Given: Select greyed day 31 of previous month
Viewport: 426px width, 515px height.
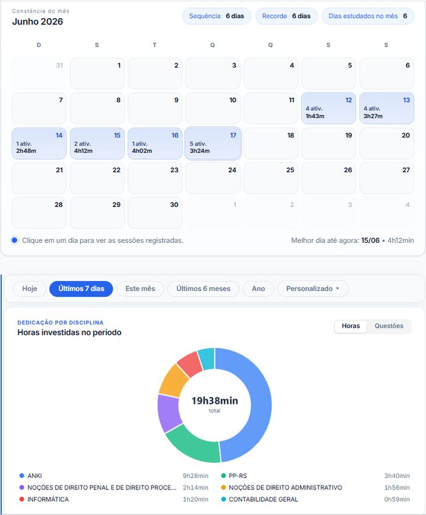Looking at the screenshot, I should pyautogui.click(x=39, y=74).
